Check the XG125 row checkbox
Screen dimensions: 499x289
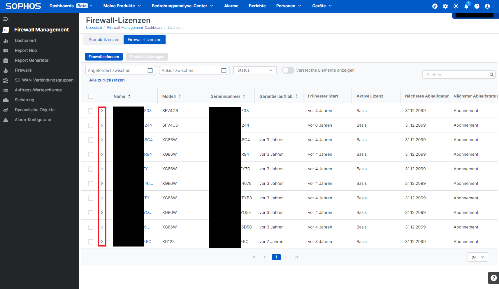[x=91, y=242]
